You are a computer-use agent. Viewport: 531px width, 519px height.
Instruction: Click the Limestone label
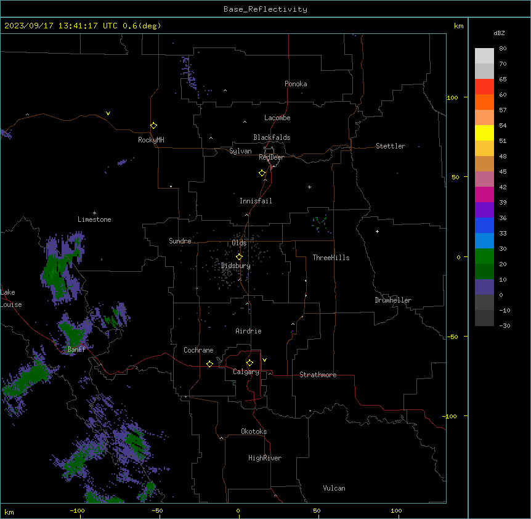pyautogui.click(x=94, y=219)
